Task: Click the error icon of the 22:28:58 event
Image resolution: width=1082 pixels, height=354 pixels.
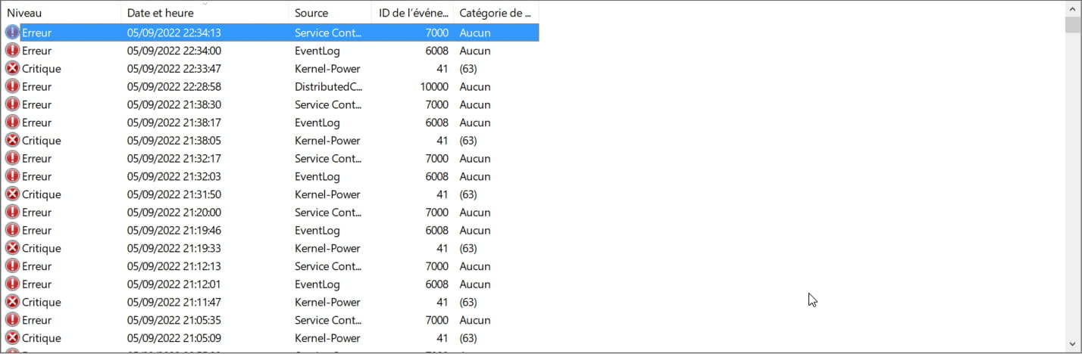Action: [x=12, y=86]
